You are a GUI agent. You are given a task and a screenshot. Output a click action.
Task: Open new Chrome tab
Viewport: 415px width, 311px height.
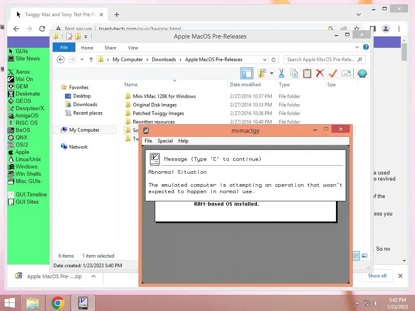pyautogui.click(x=117, y=15)
